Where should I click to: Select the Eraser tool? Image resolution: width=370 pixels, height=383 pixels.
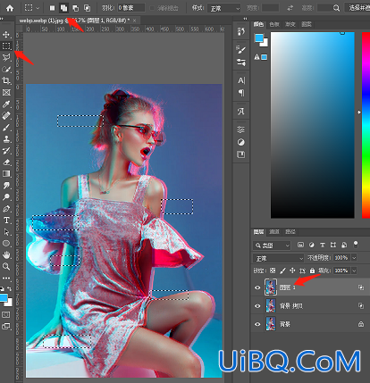tap(6, 162)
